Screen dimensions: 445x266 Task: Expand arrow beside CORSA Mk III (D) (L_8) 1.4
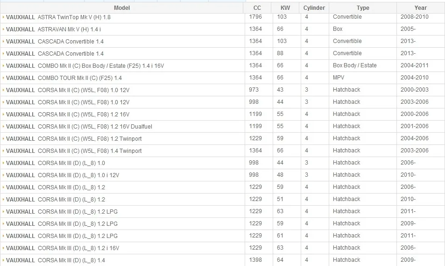[x=3, y=260]
